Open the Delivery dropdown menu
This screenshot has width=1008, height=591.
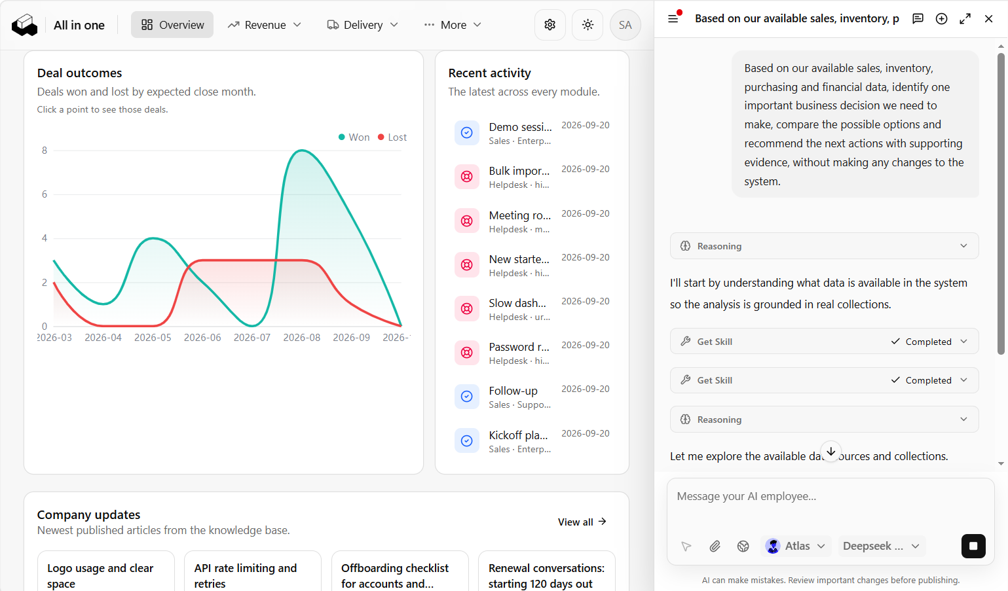(362, 25)
